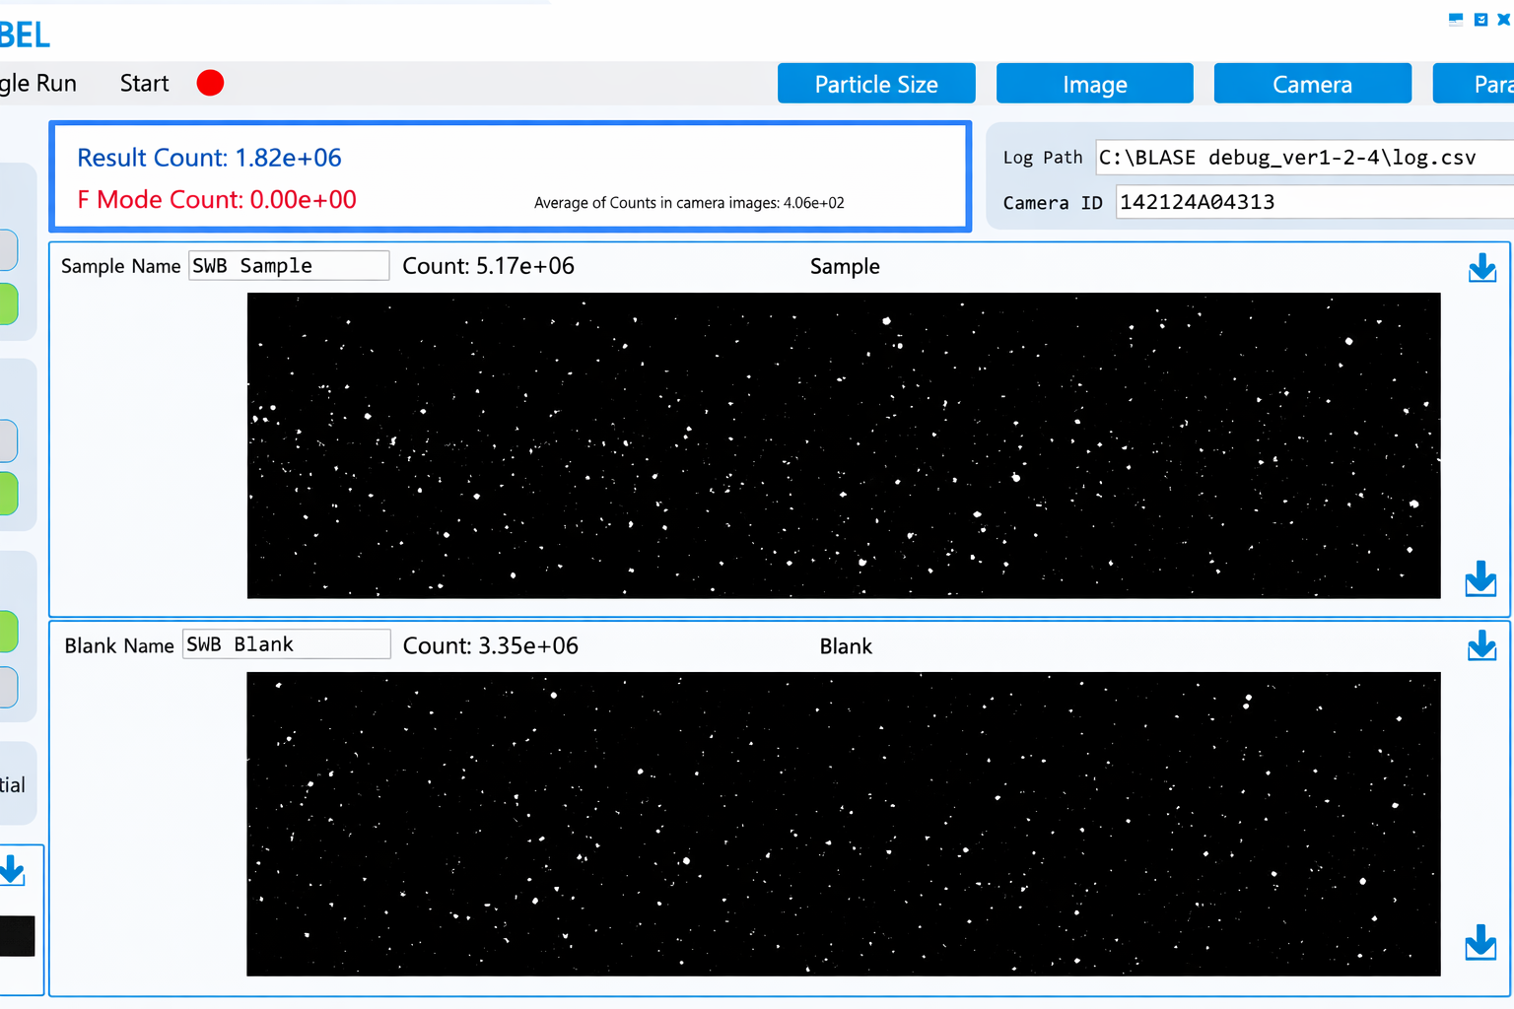
Task: Minimize the application window
Action: click(1456, 19)
